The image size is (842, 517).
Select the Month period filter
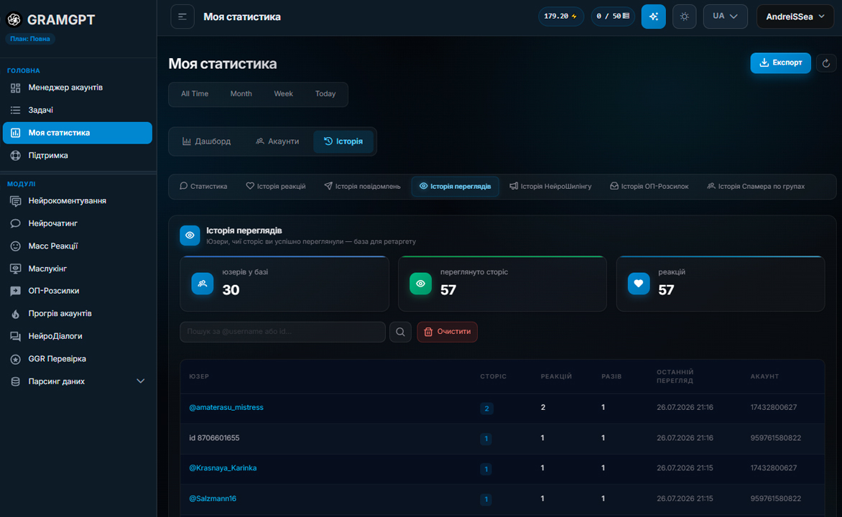point(241,94)
